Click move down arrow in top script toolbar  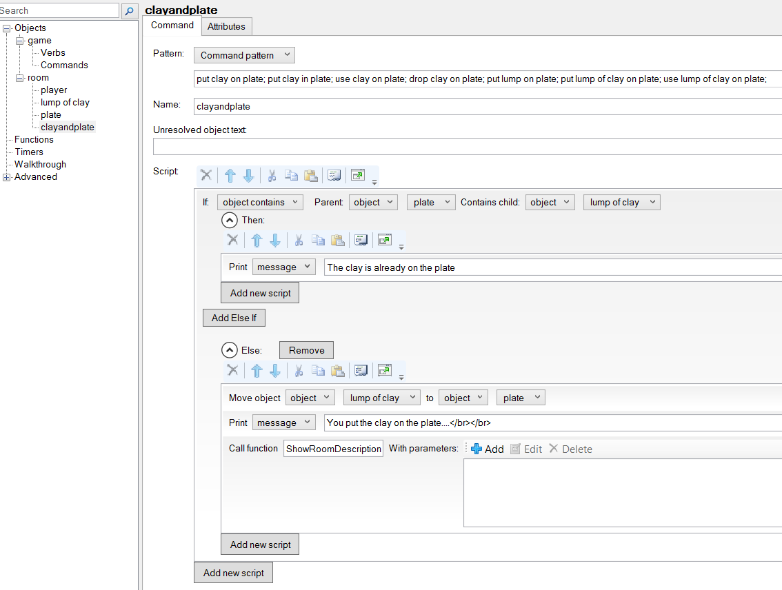click(248, 176)
